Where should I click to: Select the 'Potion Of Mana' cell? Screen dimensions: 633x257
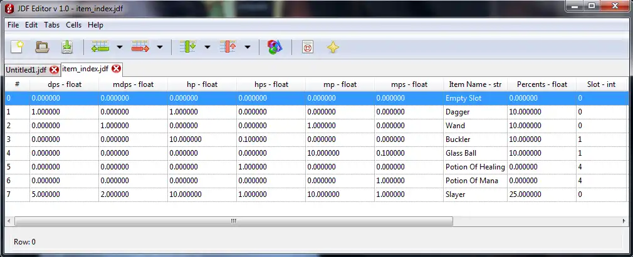pos(475,181)
